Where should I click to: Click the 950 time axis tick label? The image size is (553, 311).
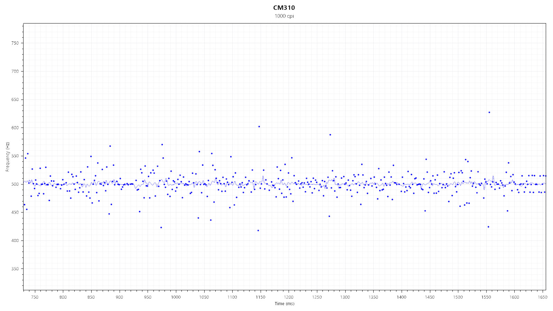148,297
